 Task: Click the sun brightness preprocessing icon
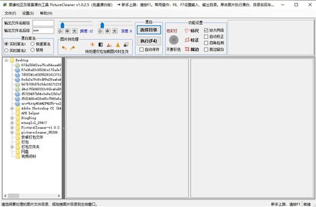tap(92, 45)
